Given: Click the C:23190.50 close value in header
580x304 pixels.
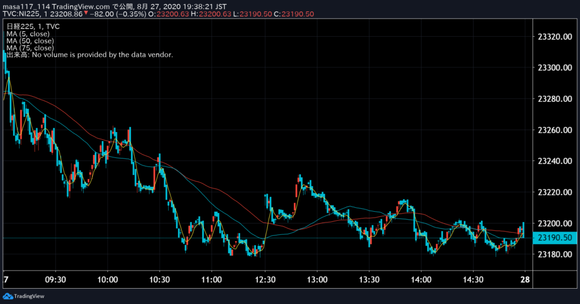Looking at the screenshot, I should click(294, 14).
